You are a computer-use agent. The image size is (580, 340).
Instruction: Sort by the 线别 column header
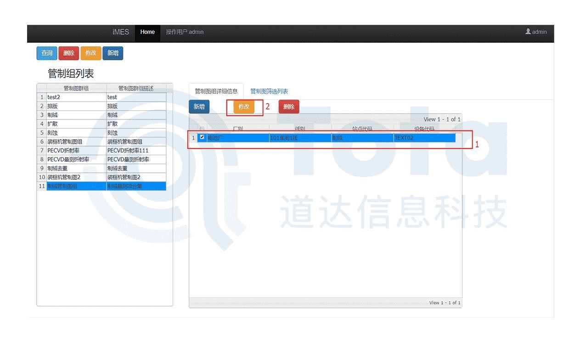(x=300, y=129)
